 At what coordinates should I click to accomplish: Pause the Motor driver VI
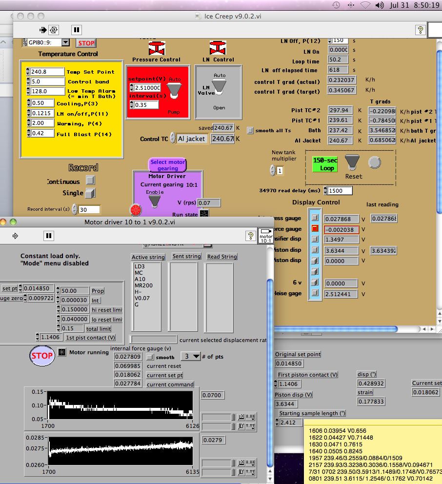[48, 236]
